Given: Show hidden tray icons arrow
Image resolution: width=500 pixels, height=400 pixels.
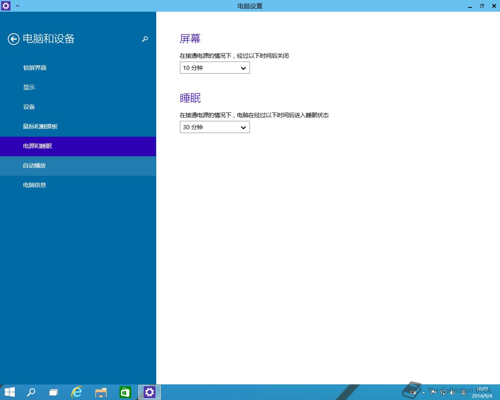Looking at the screenshot, I should pyautogui.click(x=423, y=393).
